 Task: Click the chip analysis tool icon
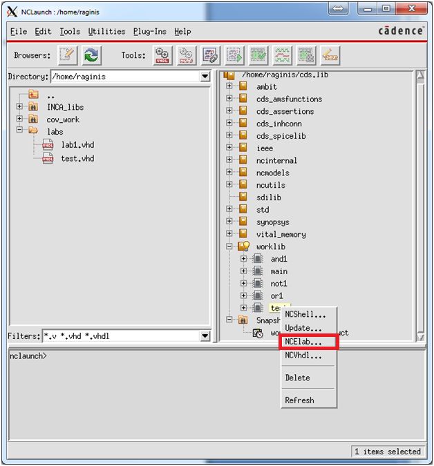pyautogui.click(x=306, y=55)
